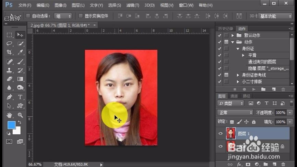Image resolution: width=297 pixels, height=167 pixels.
Task: Open the 正常 blend mode dropdown
Action: coord(235,112)
